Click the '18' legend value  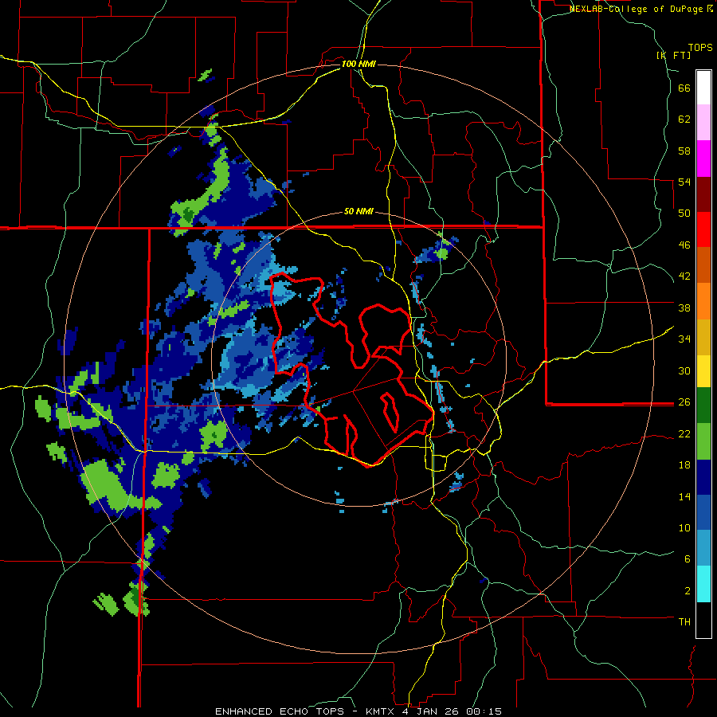(684, 465)
